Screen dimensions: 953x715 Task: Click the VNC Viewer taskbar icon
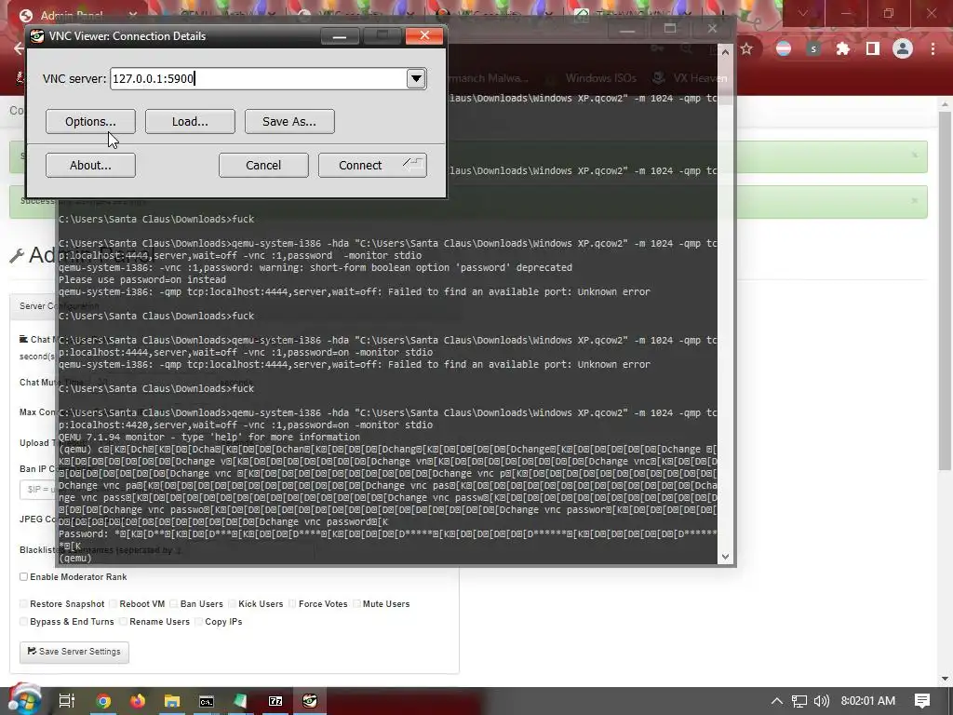tap(310, 701)
